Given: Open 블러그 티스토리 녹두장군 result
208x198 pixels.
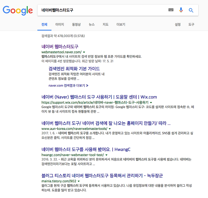Looking at the screenshot, I should coord(102,176).
